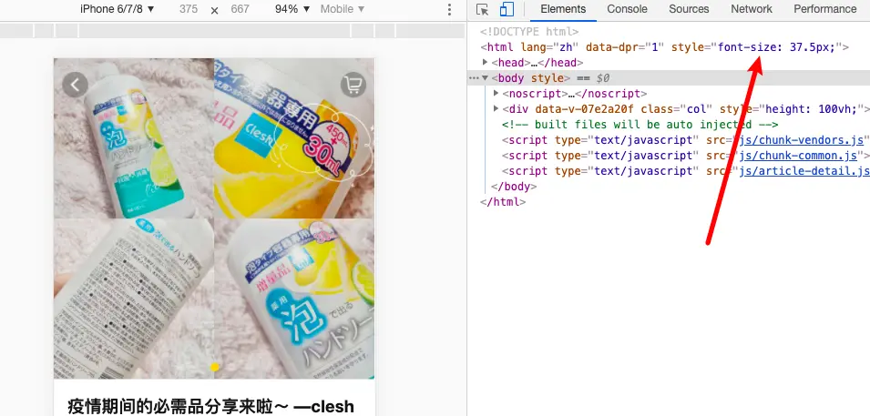Switch to the Network tab

coord(752,9)
